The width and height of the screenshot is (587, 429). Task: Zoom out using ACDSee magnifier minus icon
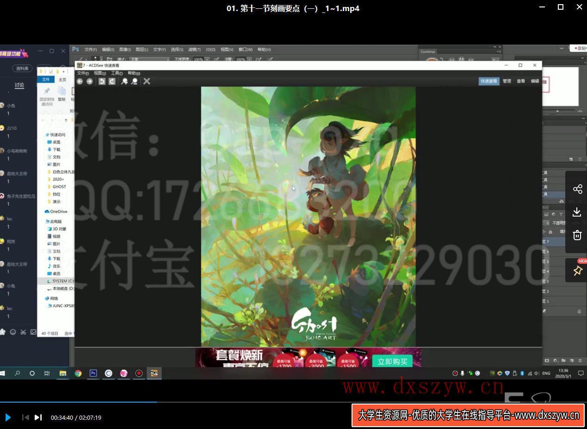[135, 81]
